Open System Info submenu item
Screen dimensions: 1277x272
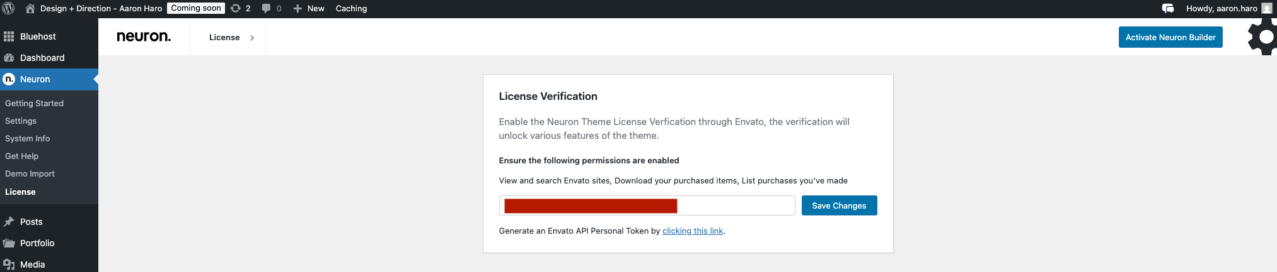click(27, 138)
